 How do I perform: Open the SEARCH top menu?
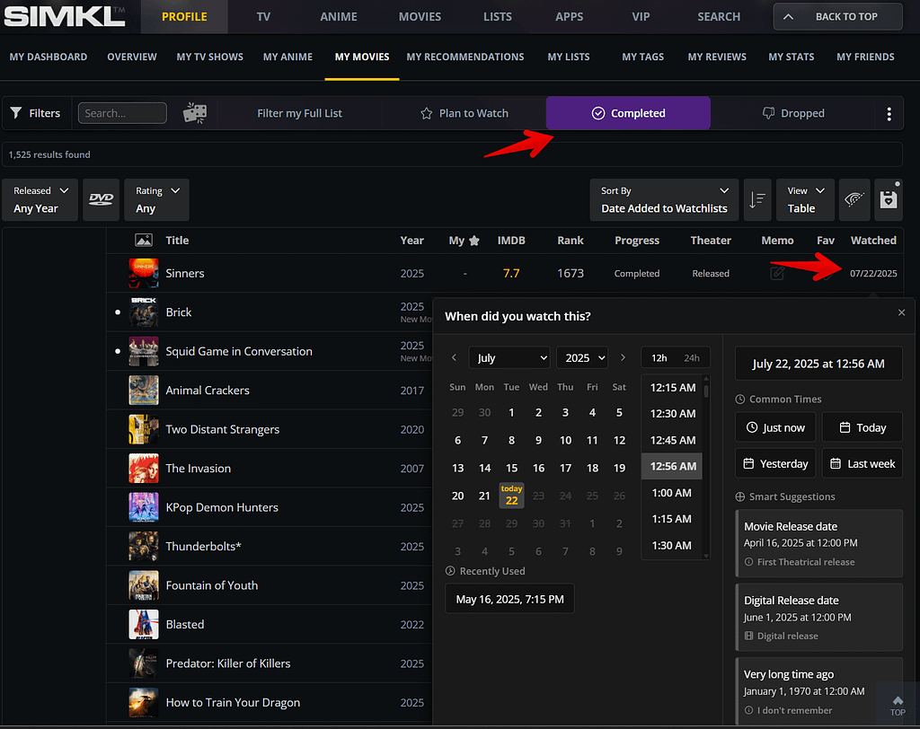[x=718, y=16]
